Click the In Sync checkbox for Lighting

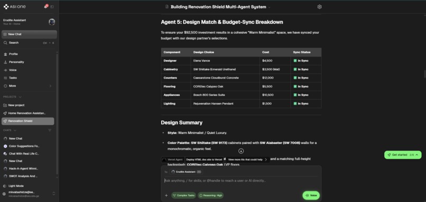tap(295, 103)
